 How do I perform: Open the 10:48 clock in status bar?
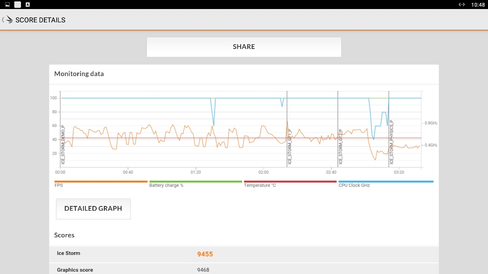coord(478,5)
